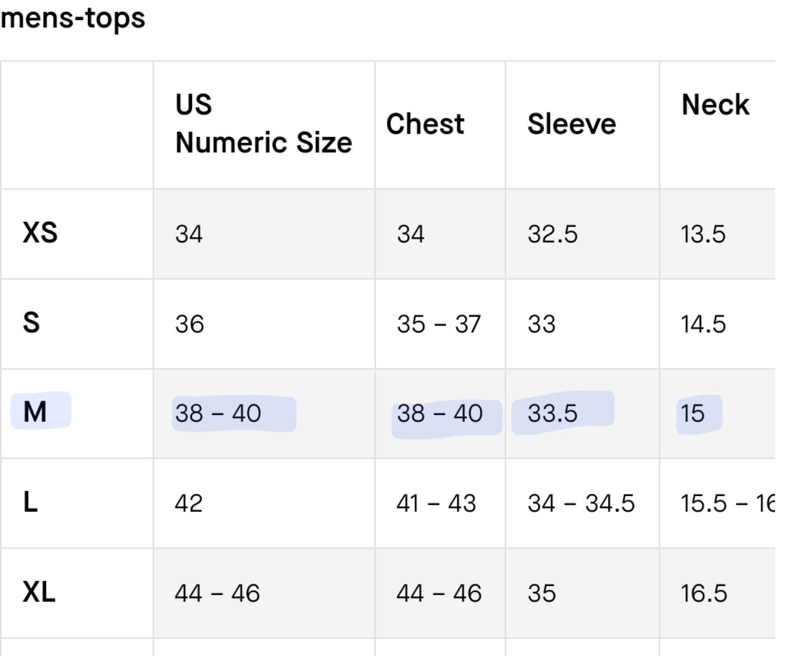
Task: Click the Sleeve column header
Action: pos(571,124)
